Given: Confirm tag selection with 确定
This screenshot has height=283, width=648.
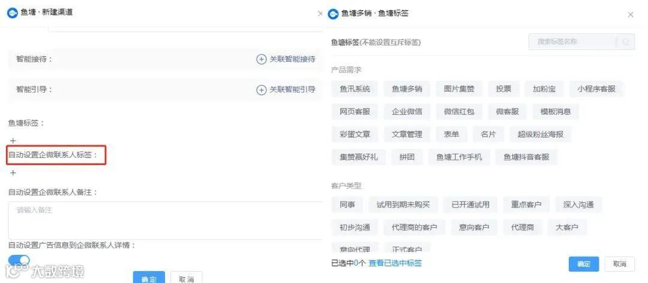Looking at the screenshot, I should (x=584, y=264).
